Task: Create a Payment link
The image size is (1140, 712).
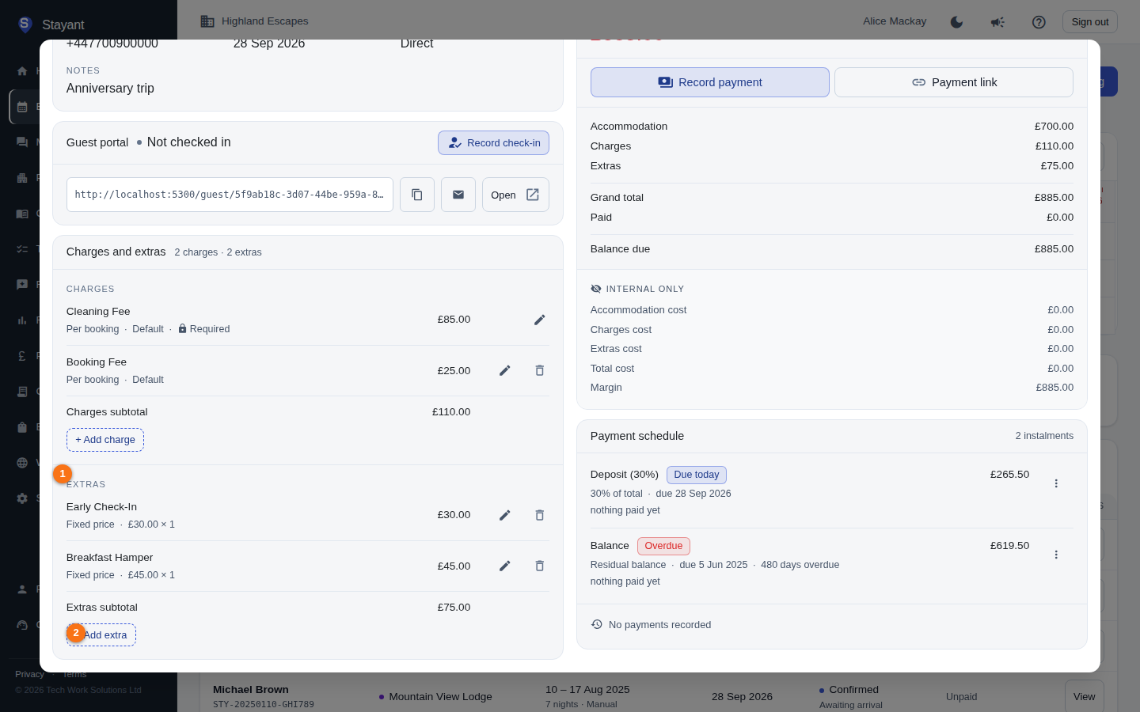Action: point(954,82)
